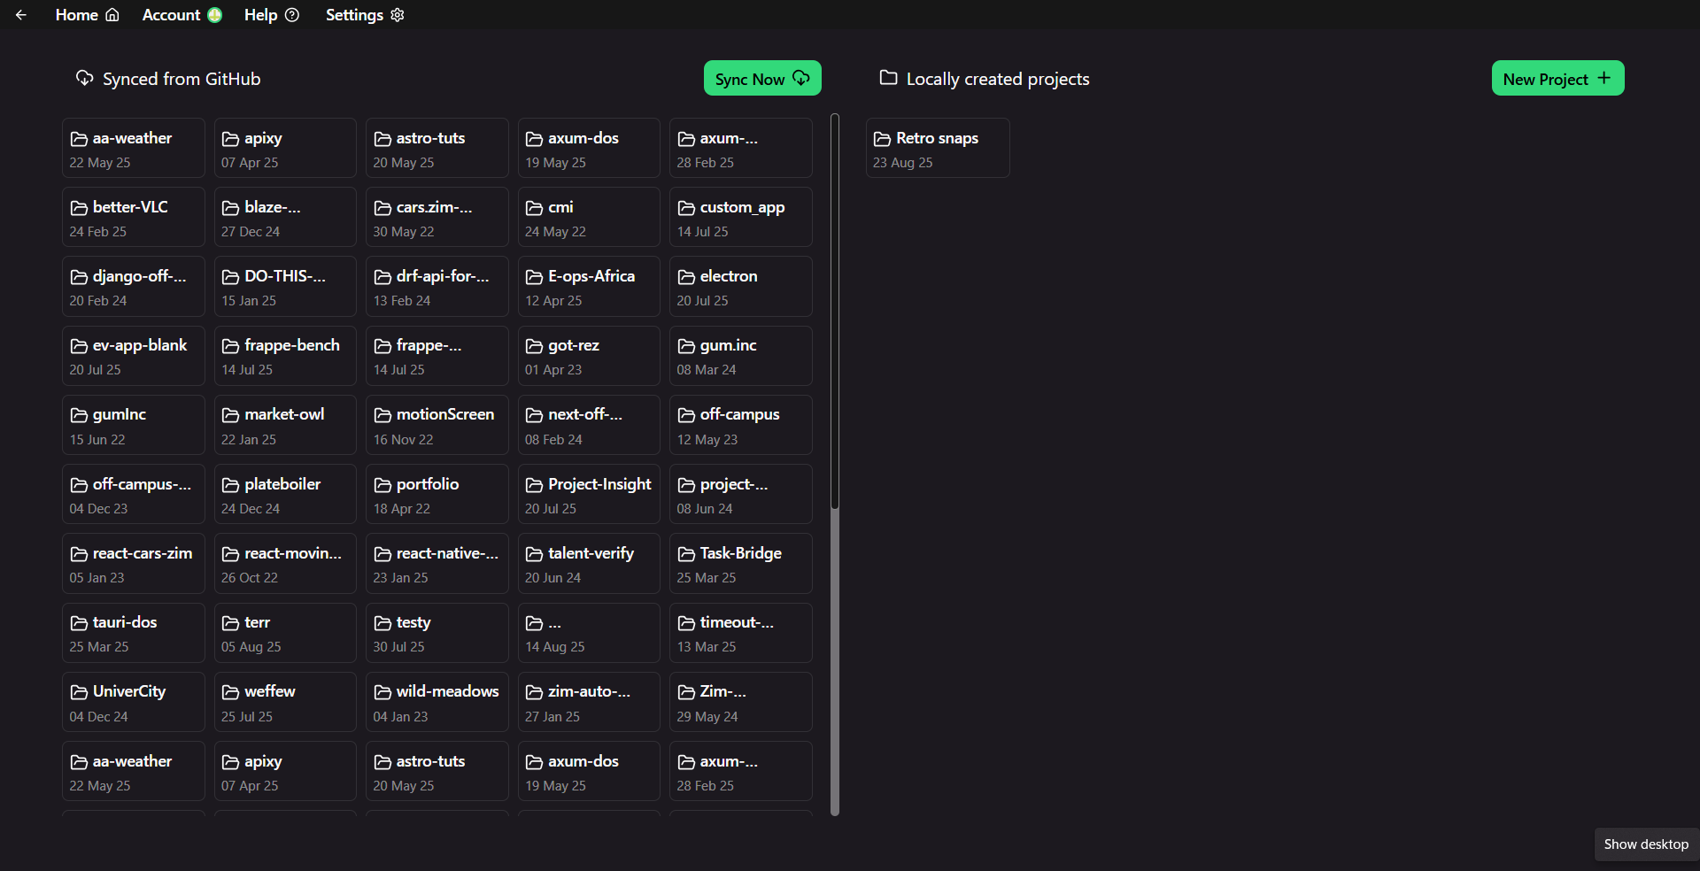Click the back arrow icon

tap(21, 15)
